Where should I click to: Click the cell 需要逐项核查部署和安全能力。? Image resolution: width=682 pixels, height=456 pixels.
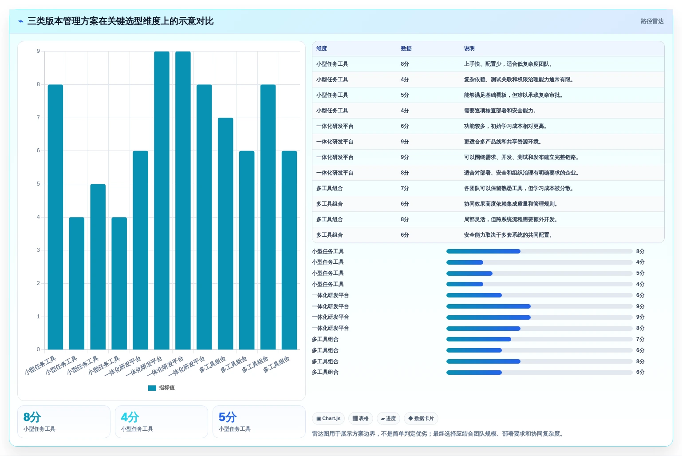point(501,111)
